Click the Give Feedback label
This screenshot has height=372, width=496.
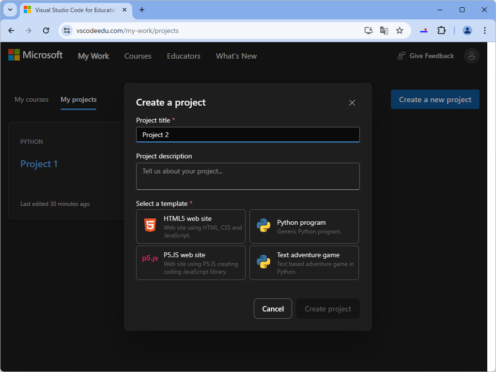pos(432,56)
